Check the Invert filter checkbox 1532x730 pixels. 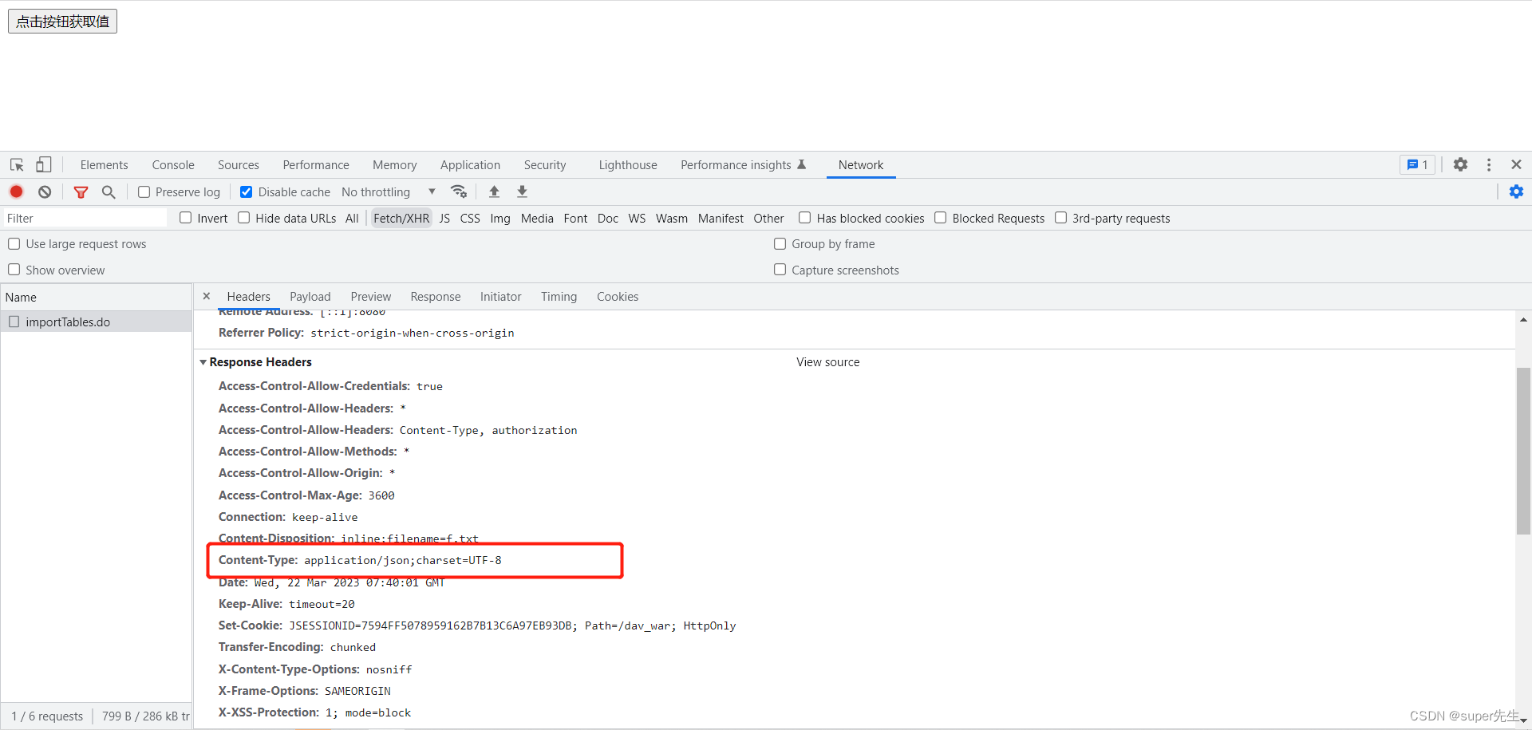[x=186, y=218]
